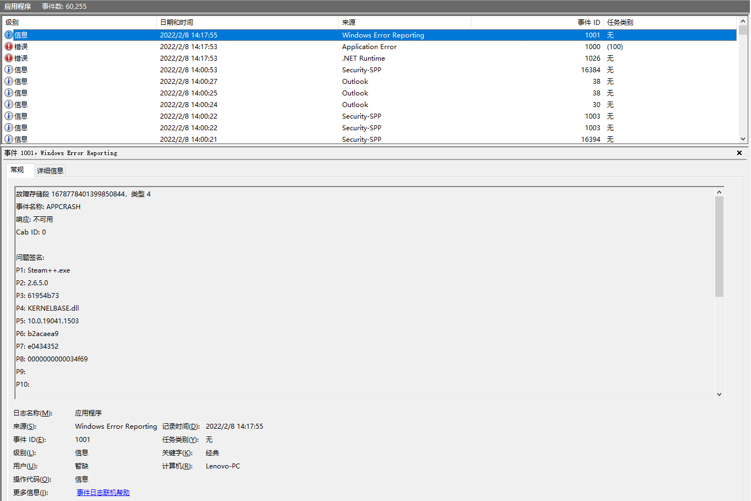Click the P7: e0434352 line

[37, 347]
